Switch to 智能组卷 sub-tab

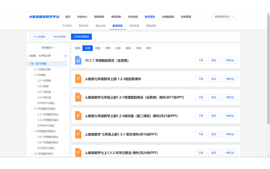point(84,26)
